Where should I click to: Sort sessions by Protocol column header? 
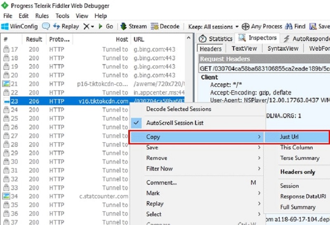[x=59, y=39]
